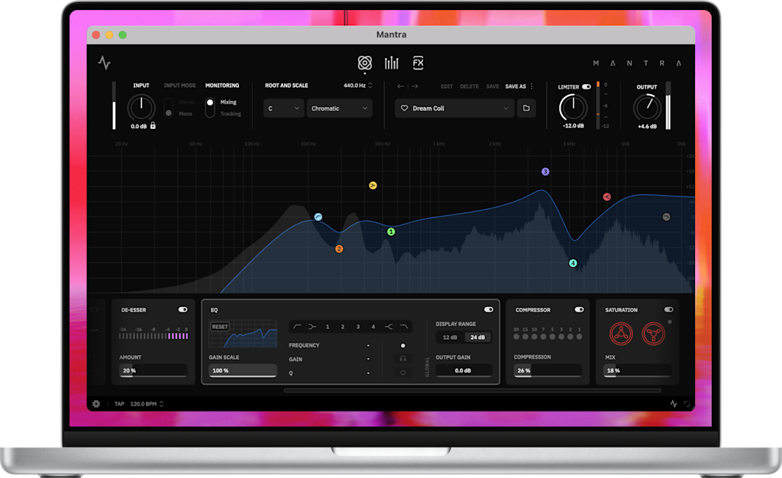Set display range to 24 dB
782x478 pixels.
pyautogui.click(x=477, y=338)
